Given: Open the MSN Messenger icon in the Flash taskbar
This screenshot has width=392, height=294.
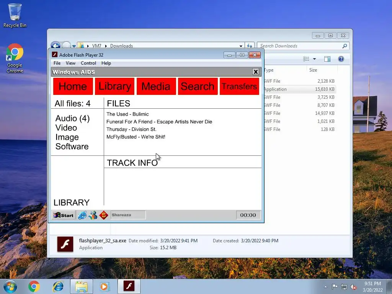Looking at the screenshot, I should pyautogui.click(x=93, y=215).
